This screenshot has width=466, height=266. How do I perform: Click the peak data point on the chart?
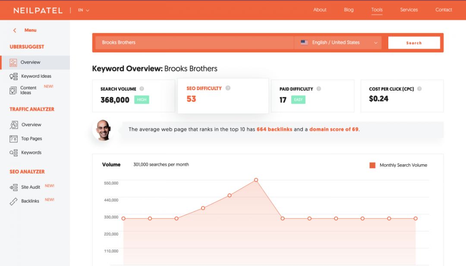click(256, 180)
